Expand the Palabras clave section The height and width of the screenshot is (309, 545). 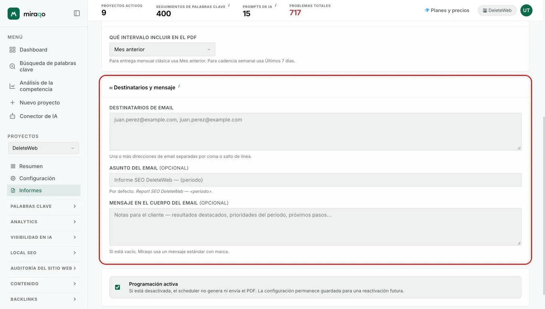click(x=44, y=206)
